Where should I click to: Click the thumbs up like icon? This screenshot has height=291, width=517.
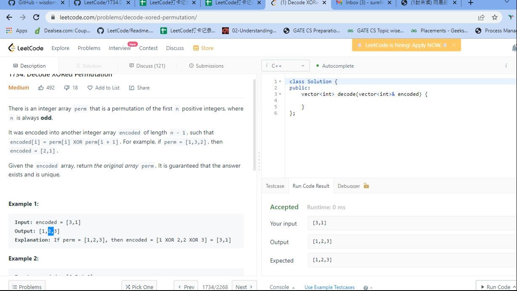[41, 88]
